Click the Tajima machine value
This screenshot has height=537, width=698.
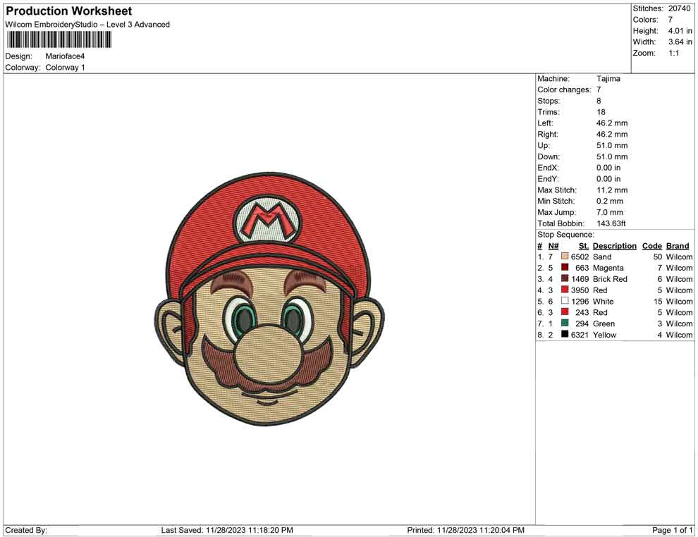click(608, 79)
